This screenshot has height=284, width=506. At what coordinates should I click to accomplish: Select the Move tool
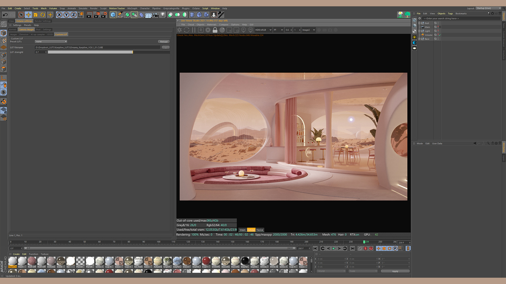[28, 15]
